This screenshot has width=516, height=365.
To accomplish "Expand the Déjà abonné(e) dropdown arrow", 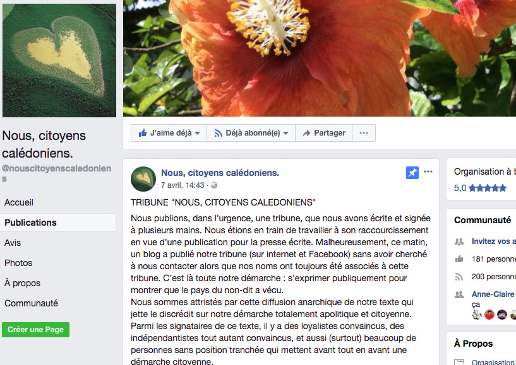I will (x=285, y=134).
